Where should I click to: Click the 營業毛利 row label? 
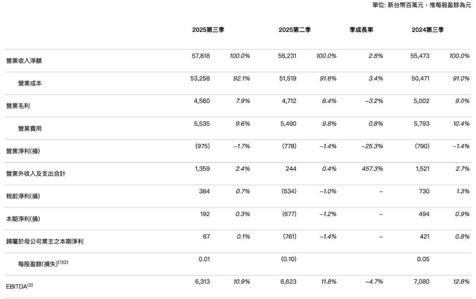pyautogui.click(x=18, y=106)
